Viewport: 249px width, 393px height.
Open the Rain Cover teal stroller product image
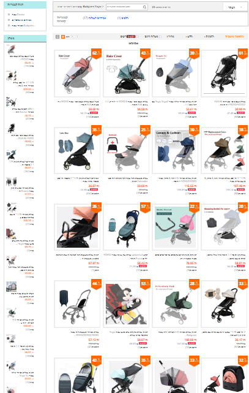(126, 73)
